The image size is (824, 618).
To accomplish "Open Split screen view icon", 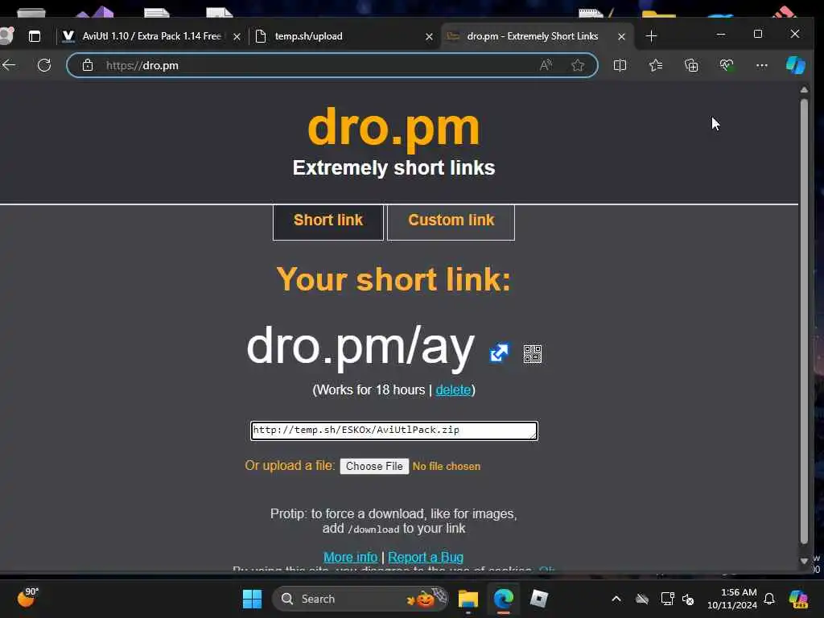I will [620, 65].
